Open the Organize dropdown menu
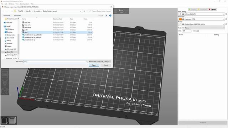Viewport: 228px width, 128px height. point(6,16)
